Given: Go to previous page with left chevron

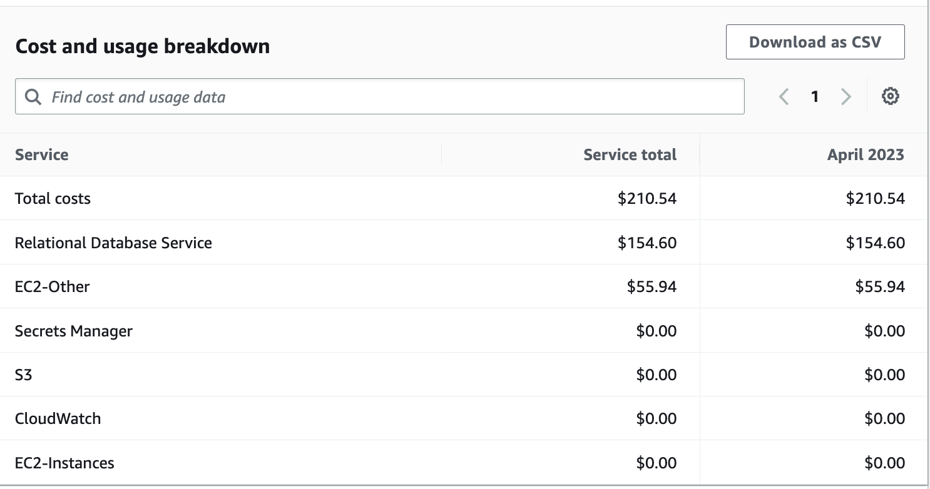Looking at the screenshot, I should tap(784, 96).
